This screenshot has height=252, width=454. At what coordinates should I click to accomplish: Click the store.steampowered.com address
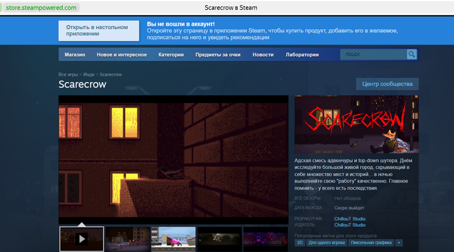pos(41,8)
